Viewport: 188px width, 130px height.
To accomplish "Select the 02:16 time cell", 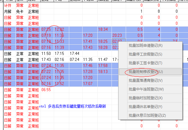I will tap(59, 60).
